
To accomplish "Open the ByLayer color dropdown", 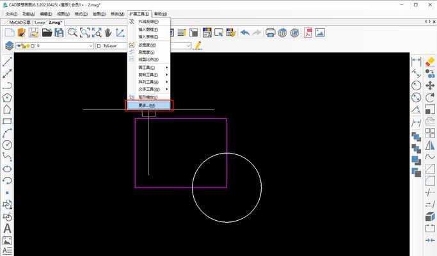I will pos(111,45).
